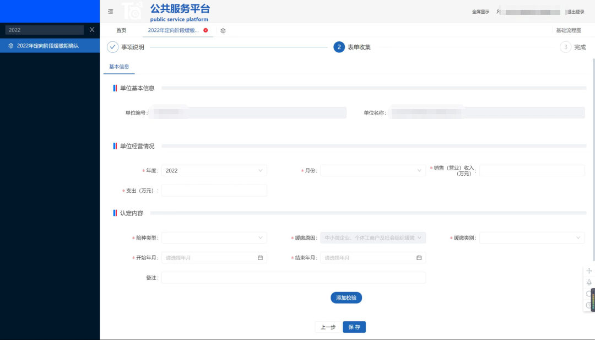The height and width of the screenshot is (340, 595).
Task: Open 基础流程图 in the top right
Action: [570, 31]
